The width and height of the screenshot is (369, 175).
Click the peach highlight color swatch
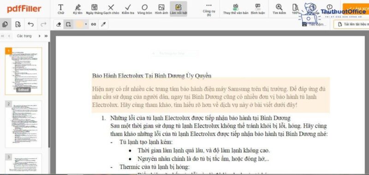coord(80,24)
